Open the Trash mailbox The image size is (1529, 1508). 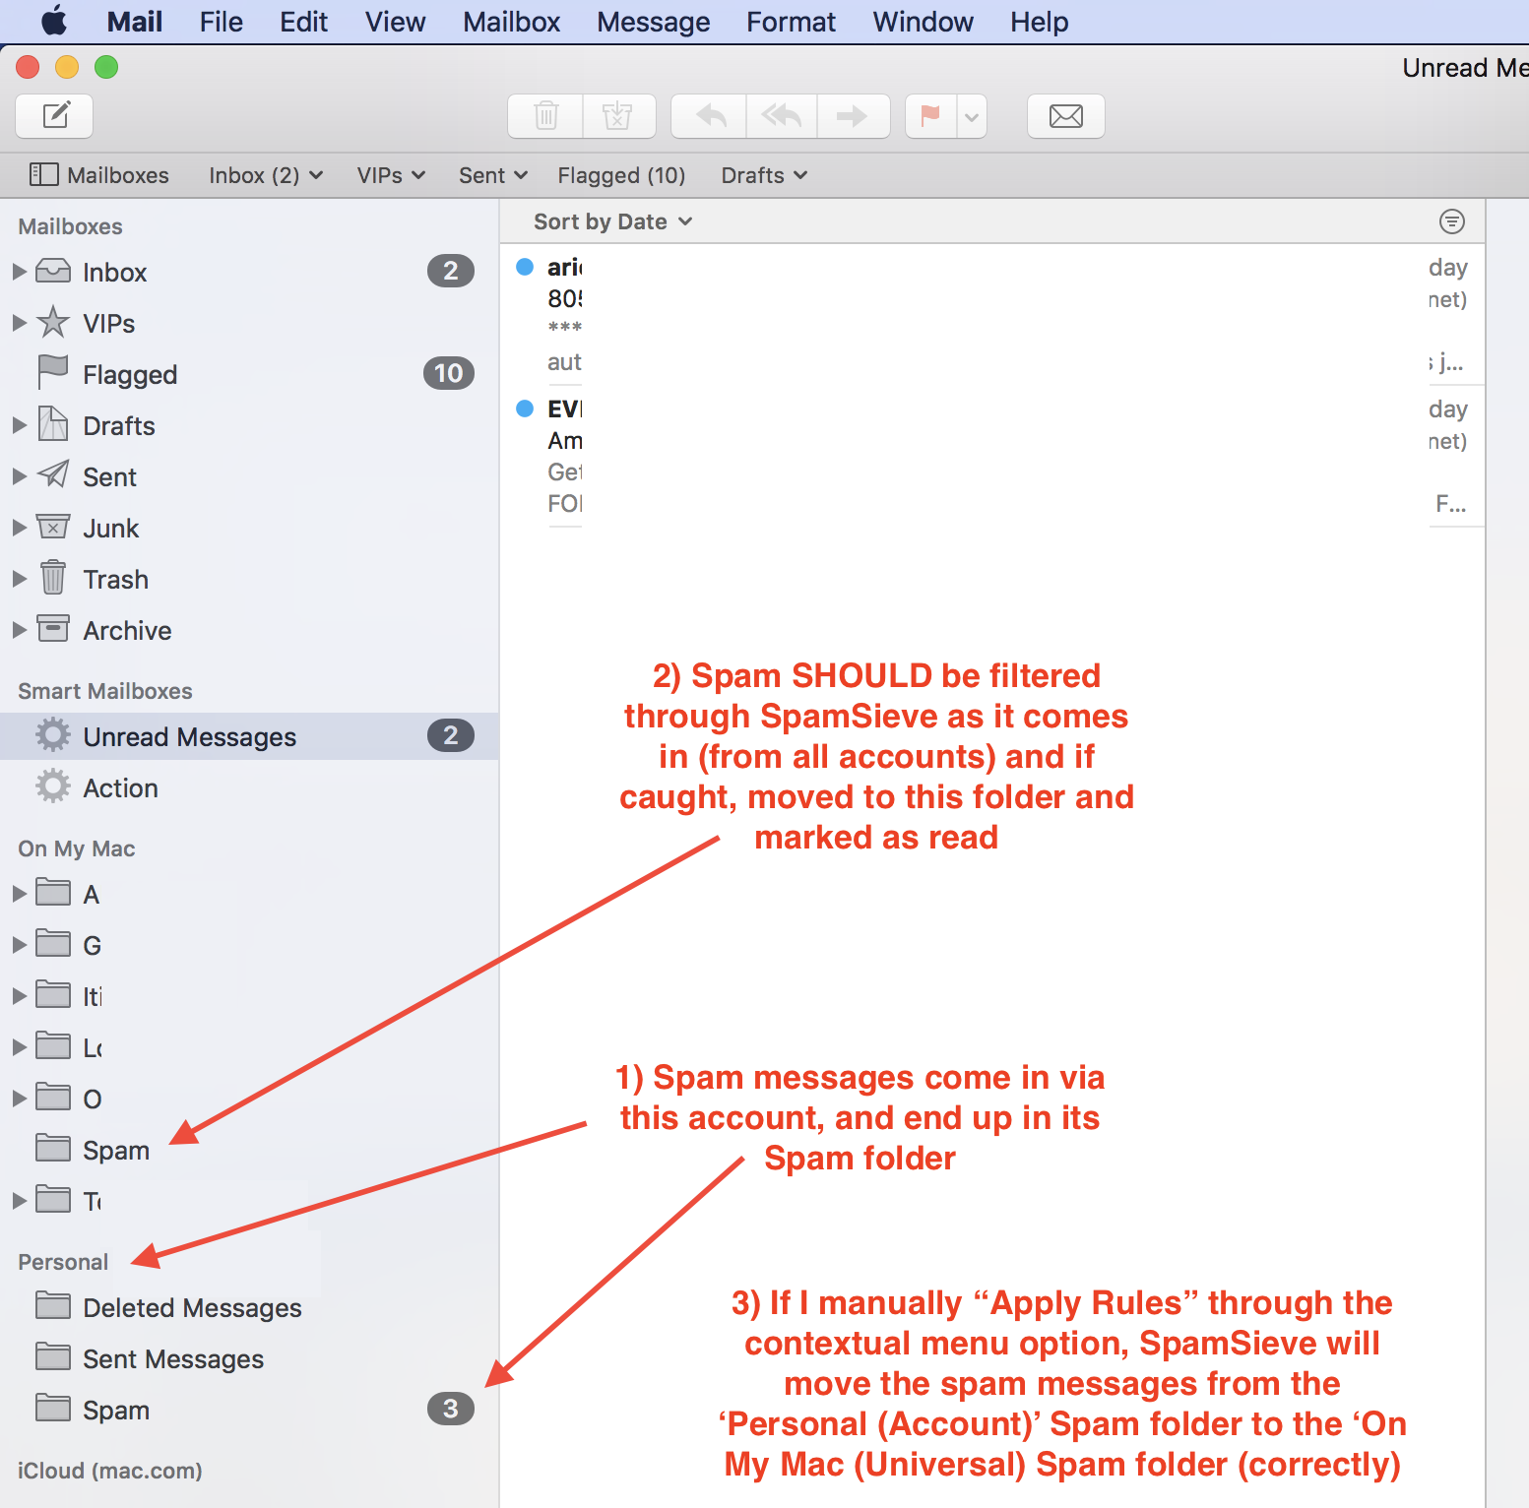[249, 579]
